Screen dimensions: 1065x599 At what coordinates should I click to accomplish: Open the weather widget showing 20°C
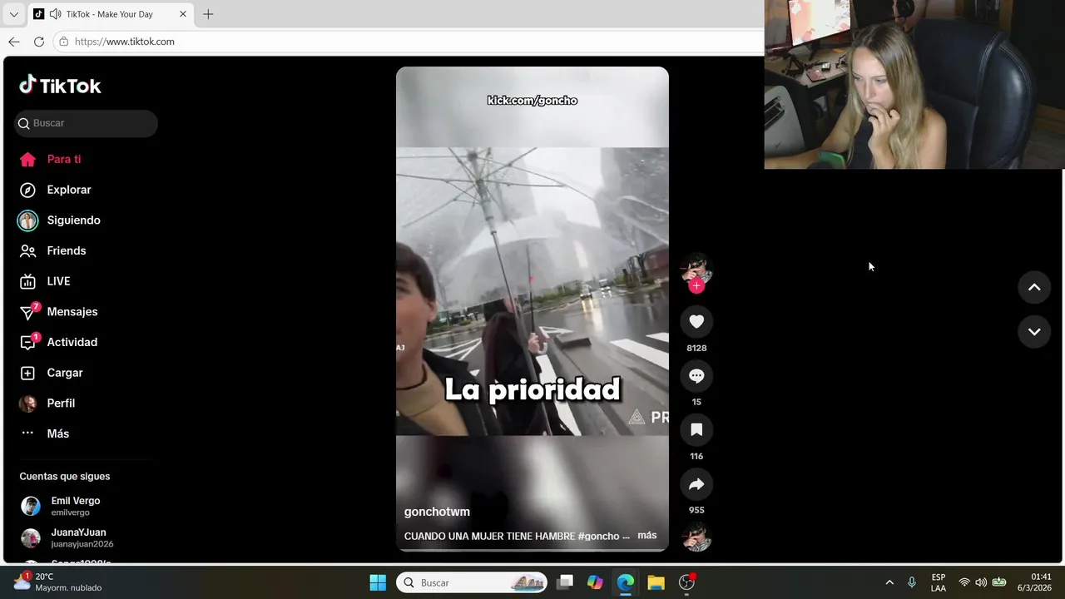58,582
